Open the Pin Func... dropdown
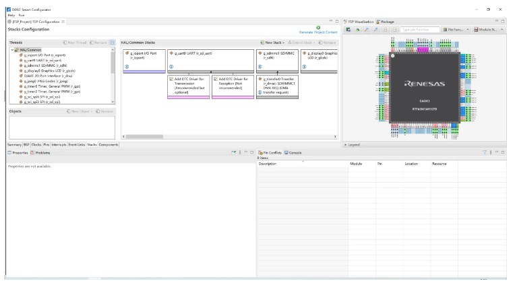The image size is (513, 281). (x=457, y=30)
